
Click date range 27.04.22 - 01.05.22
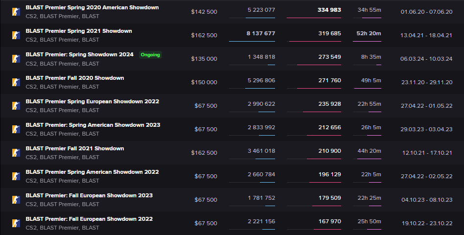coord(426,106)
